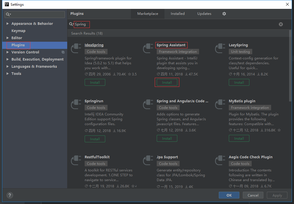
Task: Click the IdeaSpring 3.5 star rating
Action: [x=132, y=74]
